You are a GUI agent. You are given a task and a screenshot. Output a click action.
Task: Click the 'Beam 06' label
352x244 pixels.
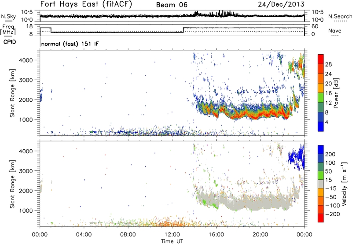(x=172, y=5)
